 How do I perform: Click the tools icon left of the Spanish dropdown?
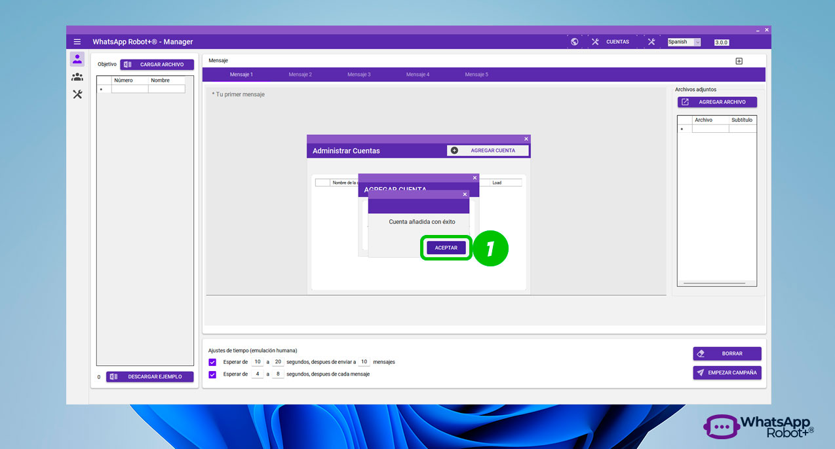651,42
